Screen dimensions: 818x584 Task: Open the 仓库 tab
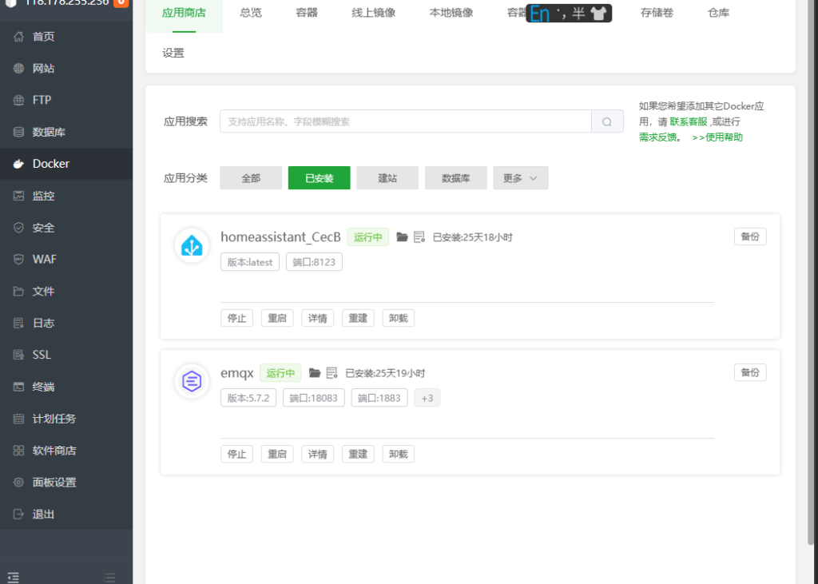(718, 13)
